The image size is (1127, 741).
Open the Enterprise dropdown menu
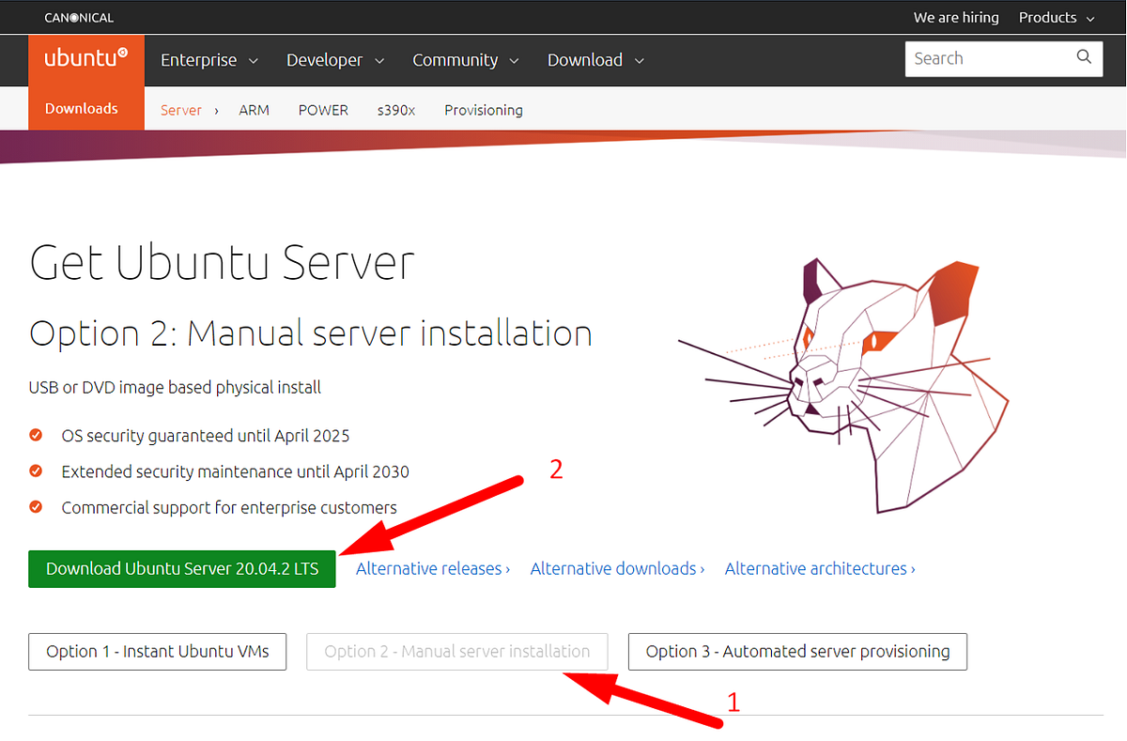[x=200, y=59]
